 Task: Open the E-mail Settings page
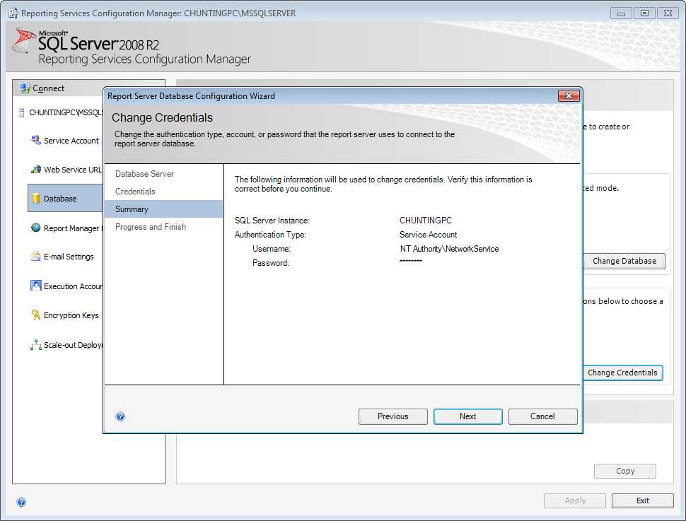[69, 257]
